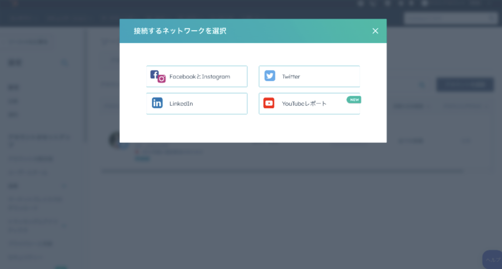Click the Instagram camera icon
Image resolution: width=502 pixels, height=269 pixels.
pos(161,79)
